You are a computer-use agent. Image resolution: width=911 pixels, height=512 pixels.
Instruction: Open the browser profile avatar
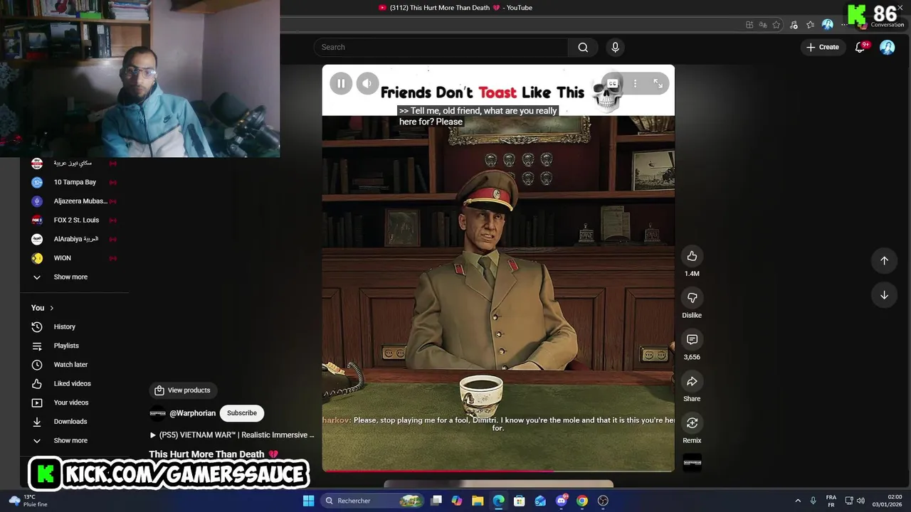pyautogui.click(x=828, y=25)
